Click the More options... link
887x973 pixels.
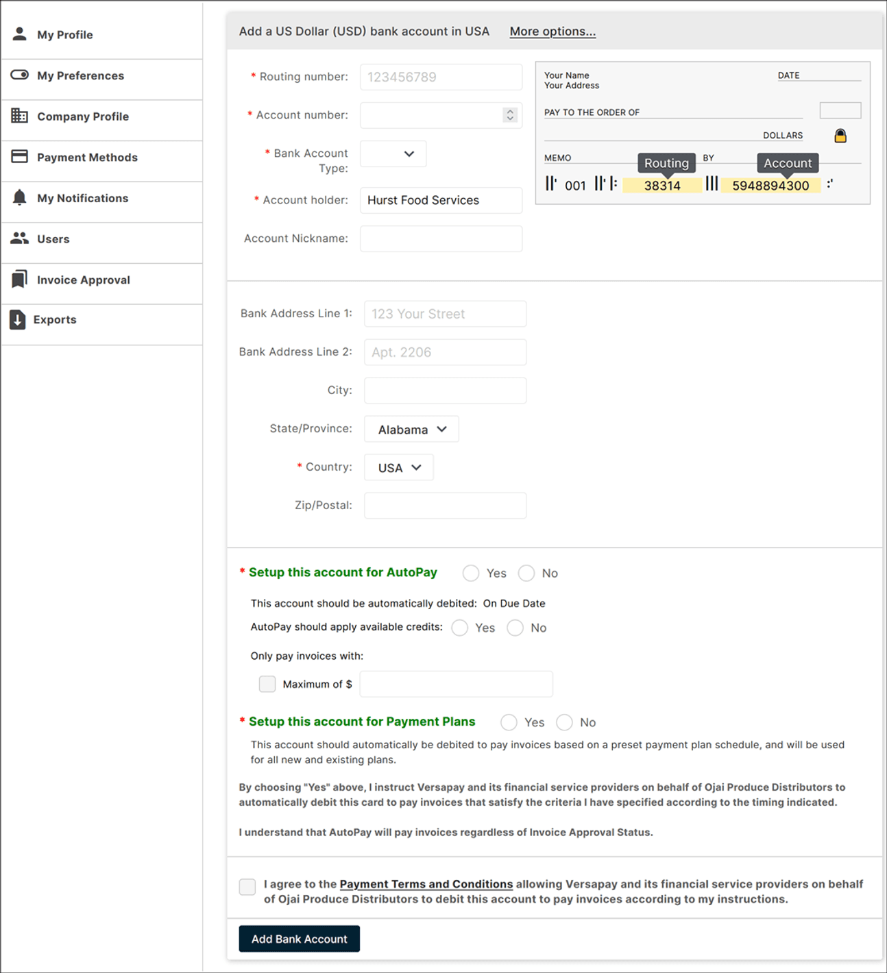point(552,32)
